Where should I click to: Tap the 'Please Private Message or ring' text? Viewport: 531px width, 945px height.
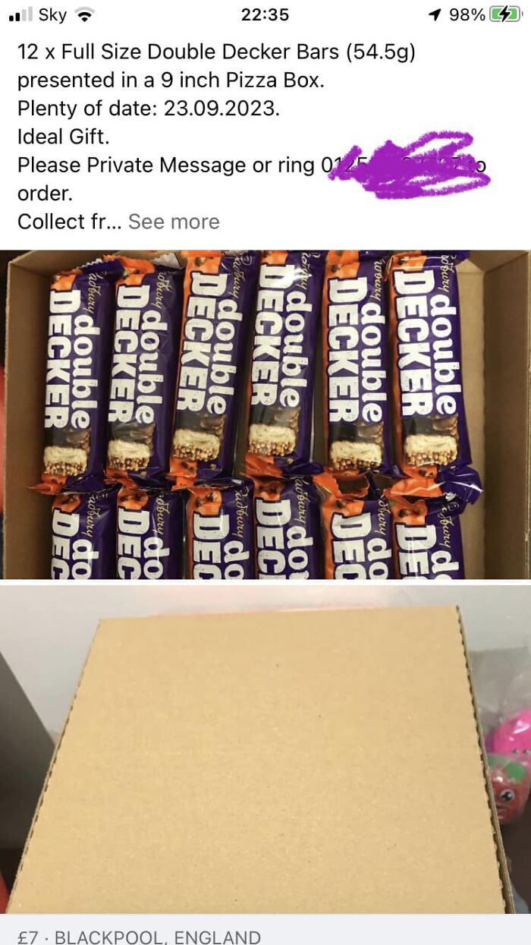click(166, 165)
